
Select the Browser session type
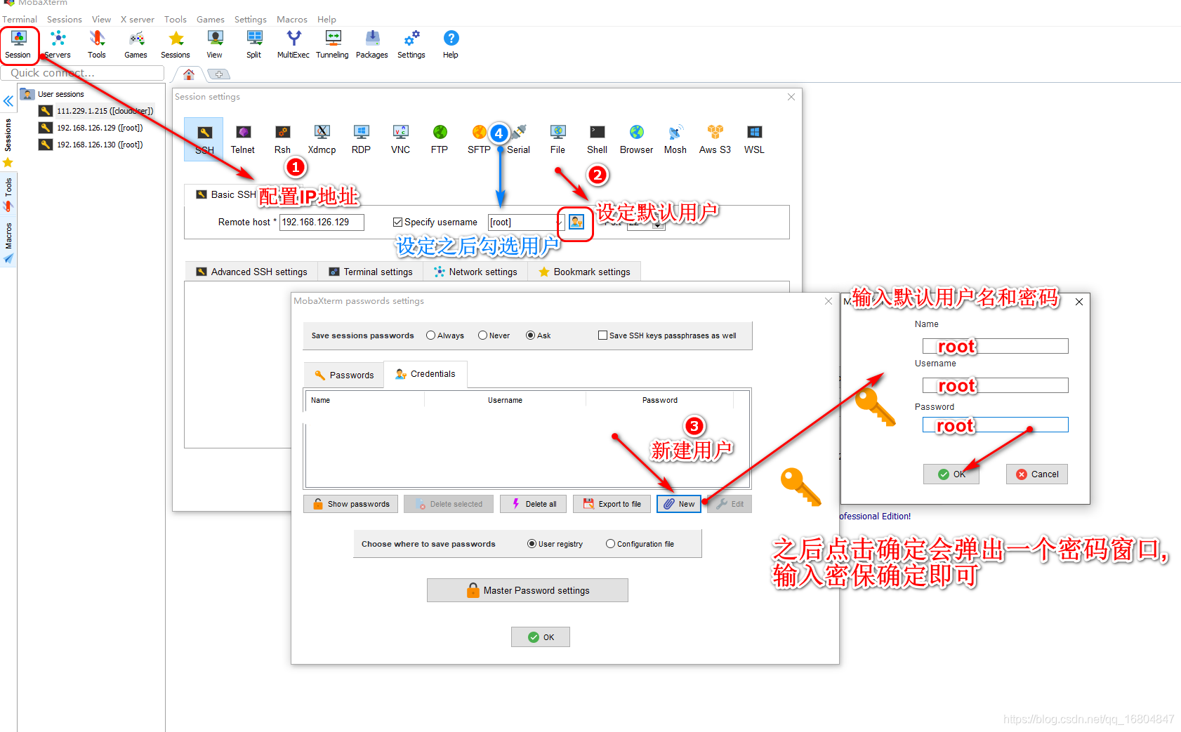click(636, 139)
